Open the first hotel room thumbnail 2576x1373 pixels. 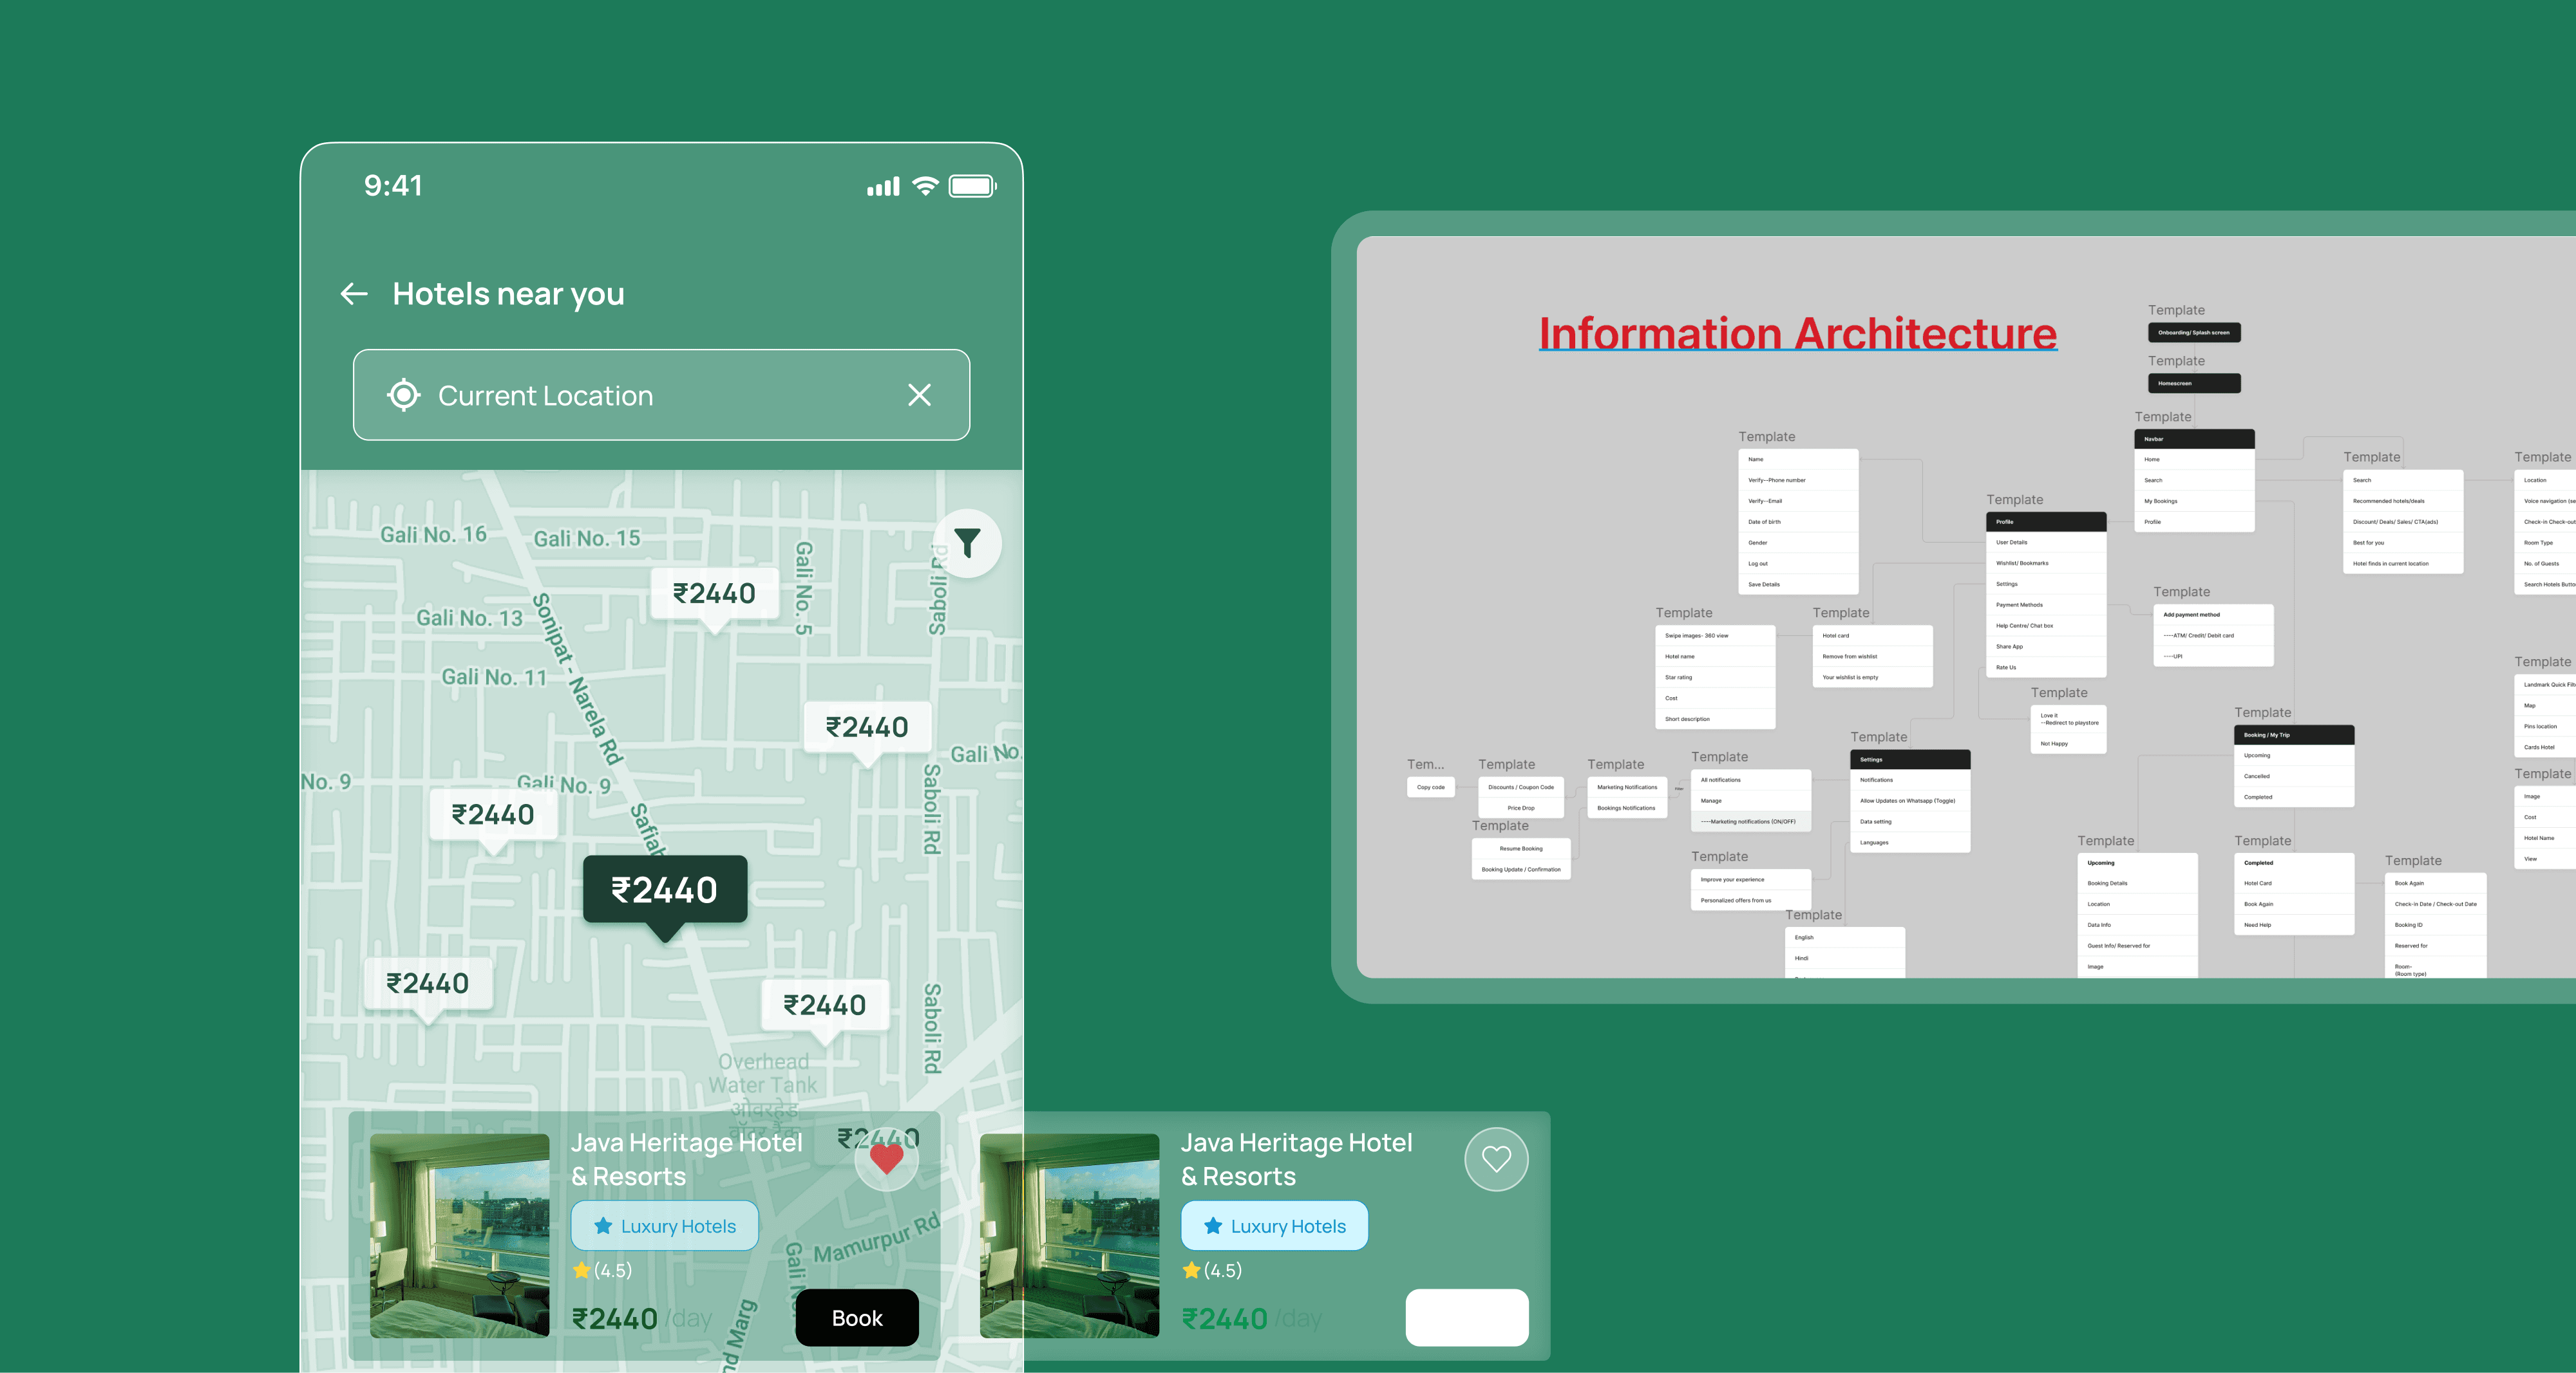(460, 1235)
